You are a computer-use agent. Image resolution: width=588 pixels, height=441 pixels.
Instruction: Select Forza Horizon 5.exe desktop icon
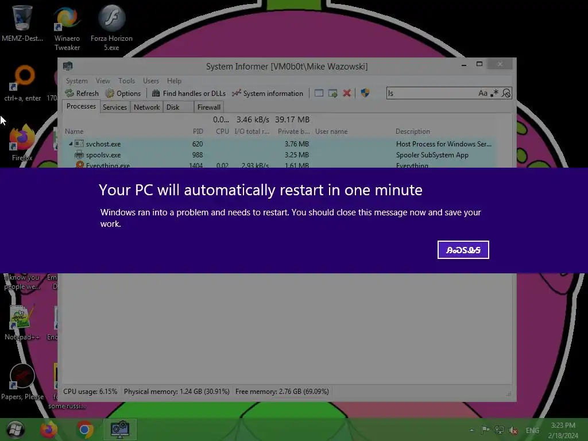tap(111, 27)
